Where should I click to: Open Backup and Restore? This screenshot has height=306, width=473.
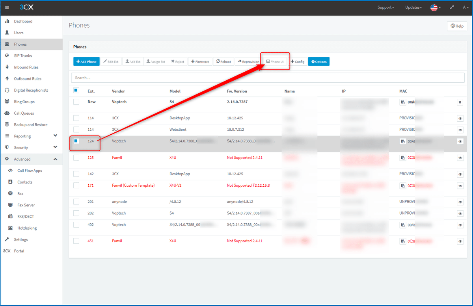(31, 124)
